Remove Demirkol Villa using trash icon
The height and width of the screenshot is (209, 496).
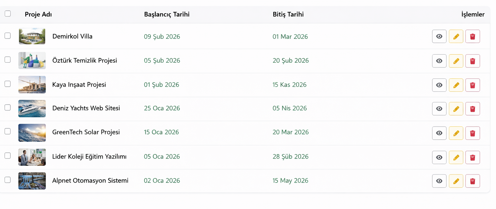tap(472, 37)
